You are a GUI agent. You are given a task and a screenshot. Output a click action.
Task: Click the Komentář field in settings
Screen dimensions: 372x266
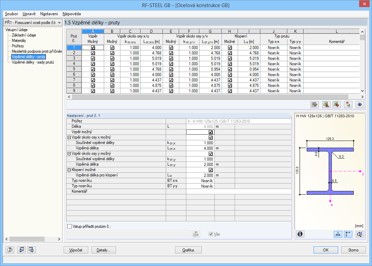239,192
